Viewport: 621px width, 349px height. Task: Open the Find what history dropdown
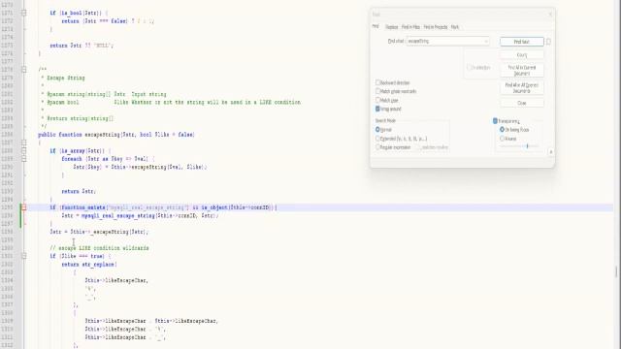tap(486, 41)
